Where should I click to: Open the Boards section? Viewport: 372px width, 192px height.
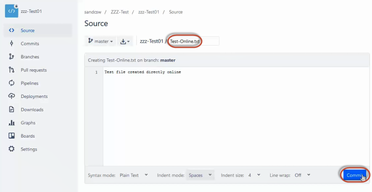click(28, 136)
